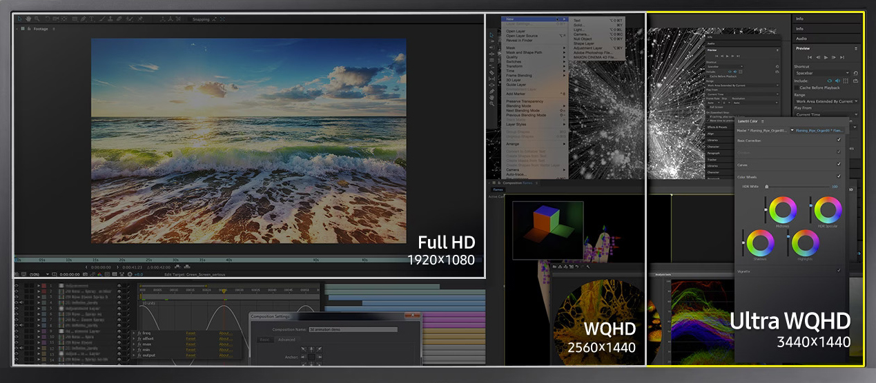Jump to first frame in right Preview panel
Image resolution: width=876 pixels, height=383 pixels.
tap(810, 57)
